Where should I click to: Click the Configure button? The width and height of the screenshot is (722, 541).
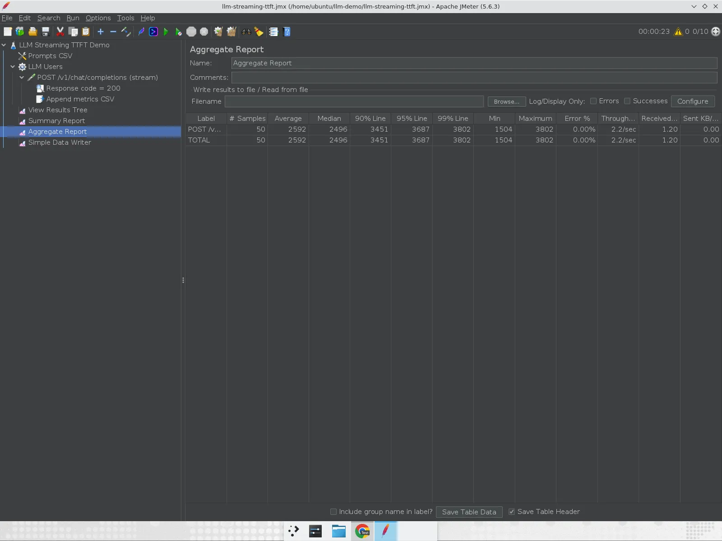pos(693,101)
